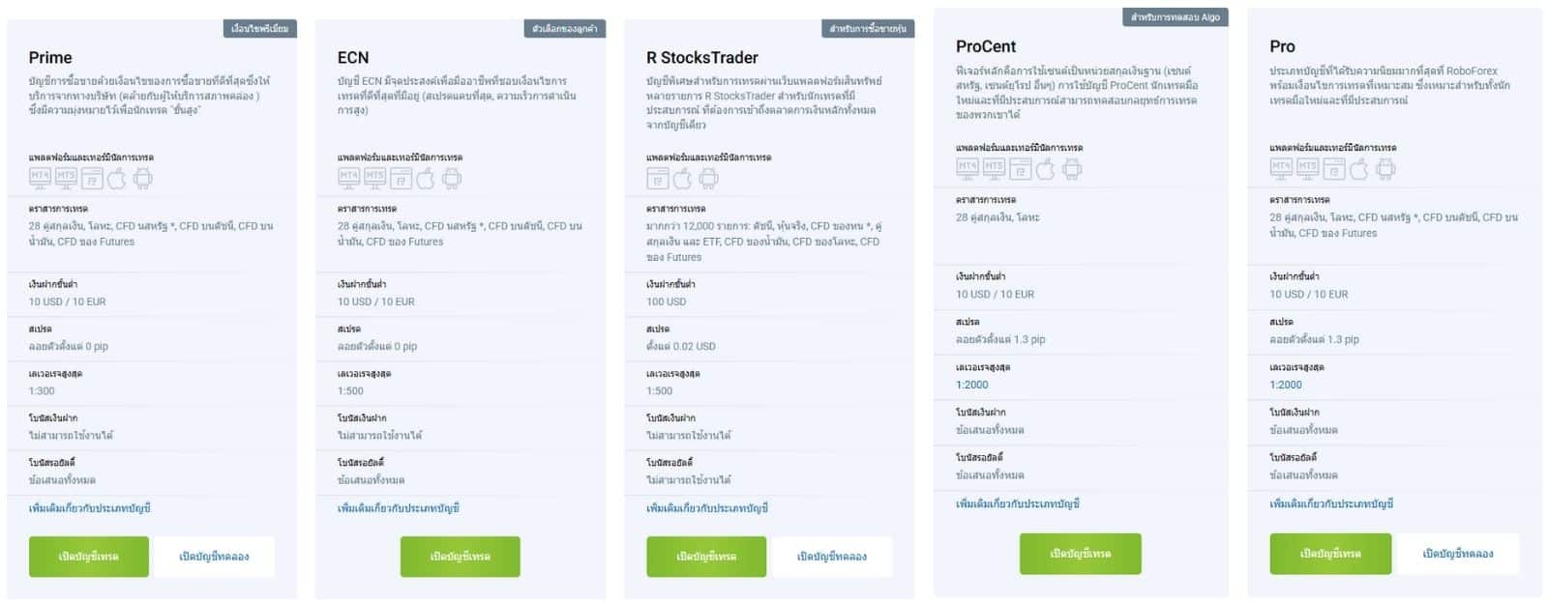Click the Android icon in Prime card
Image resolution: width=1548 pixels, height=602 pixels.
coord(143,178)
